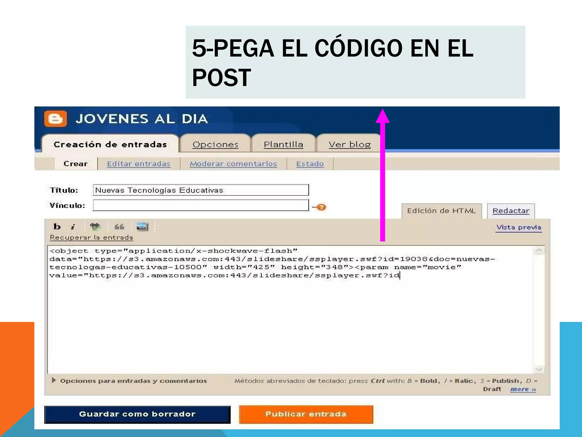Open the Plantilla tab

click(x=283, y=145)
